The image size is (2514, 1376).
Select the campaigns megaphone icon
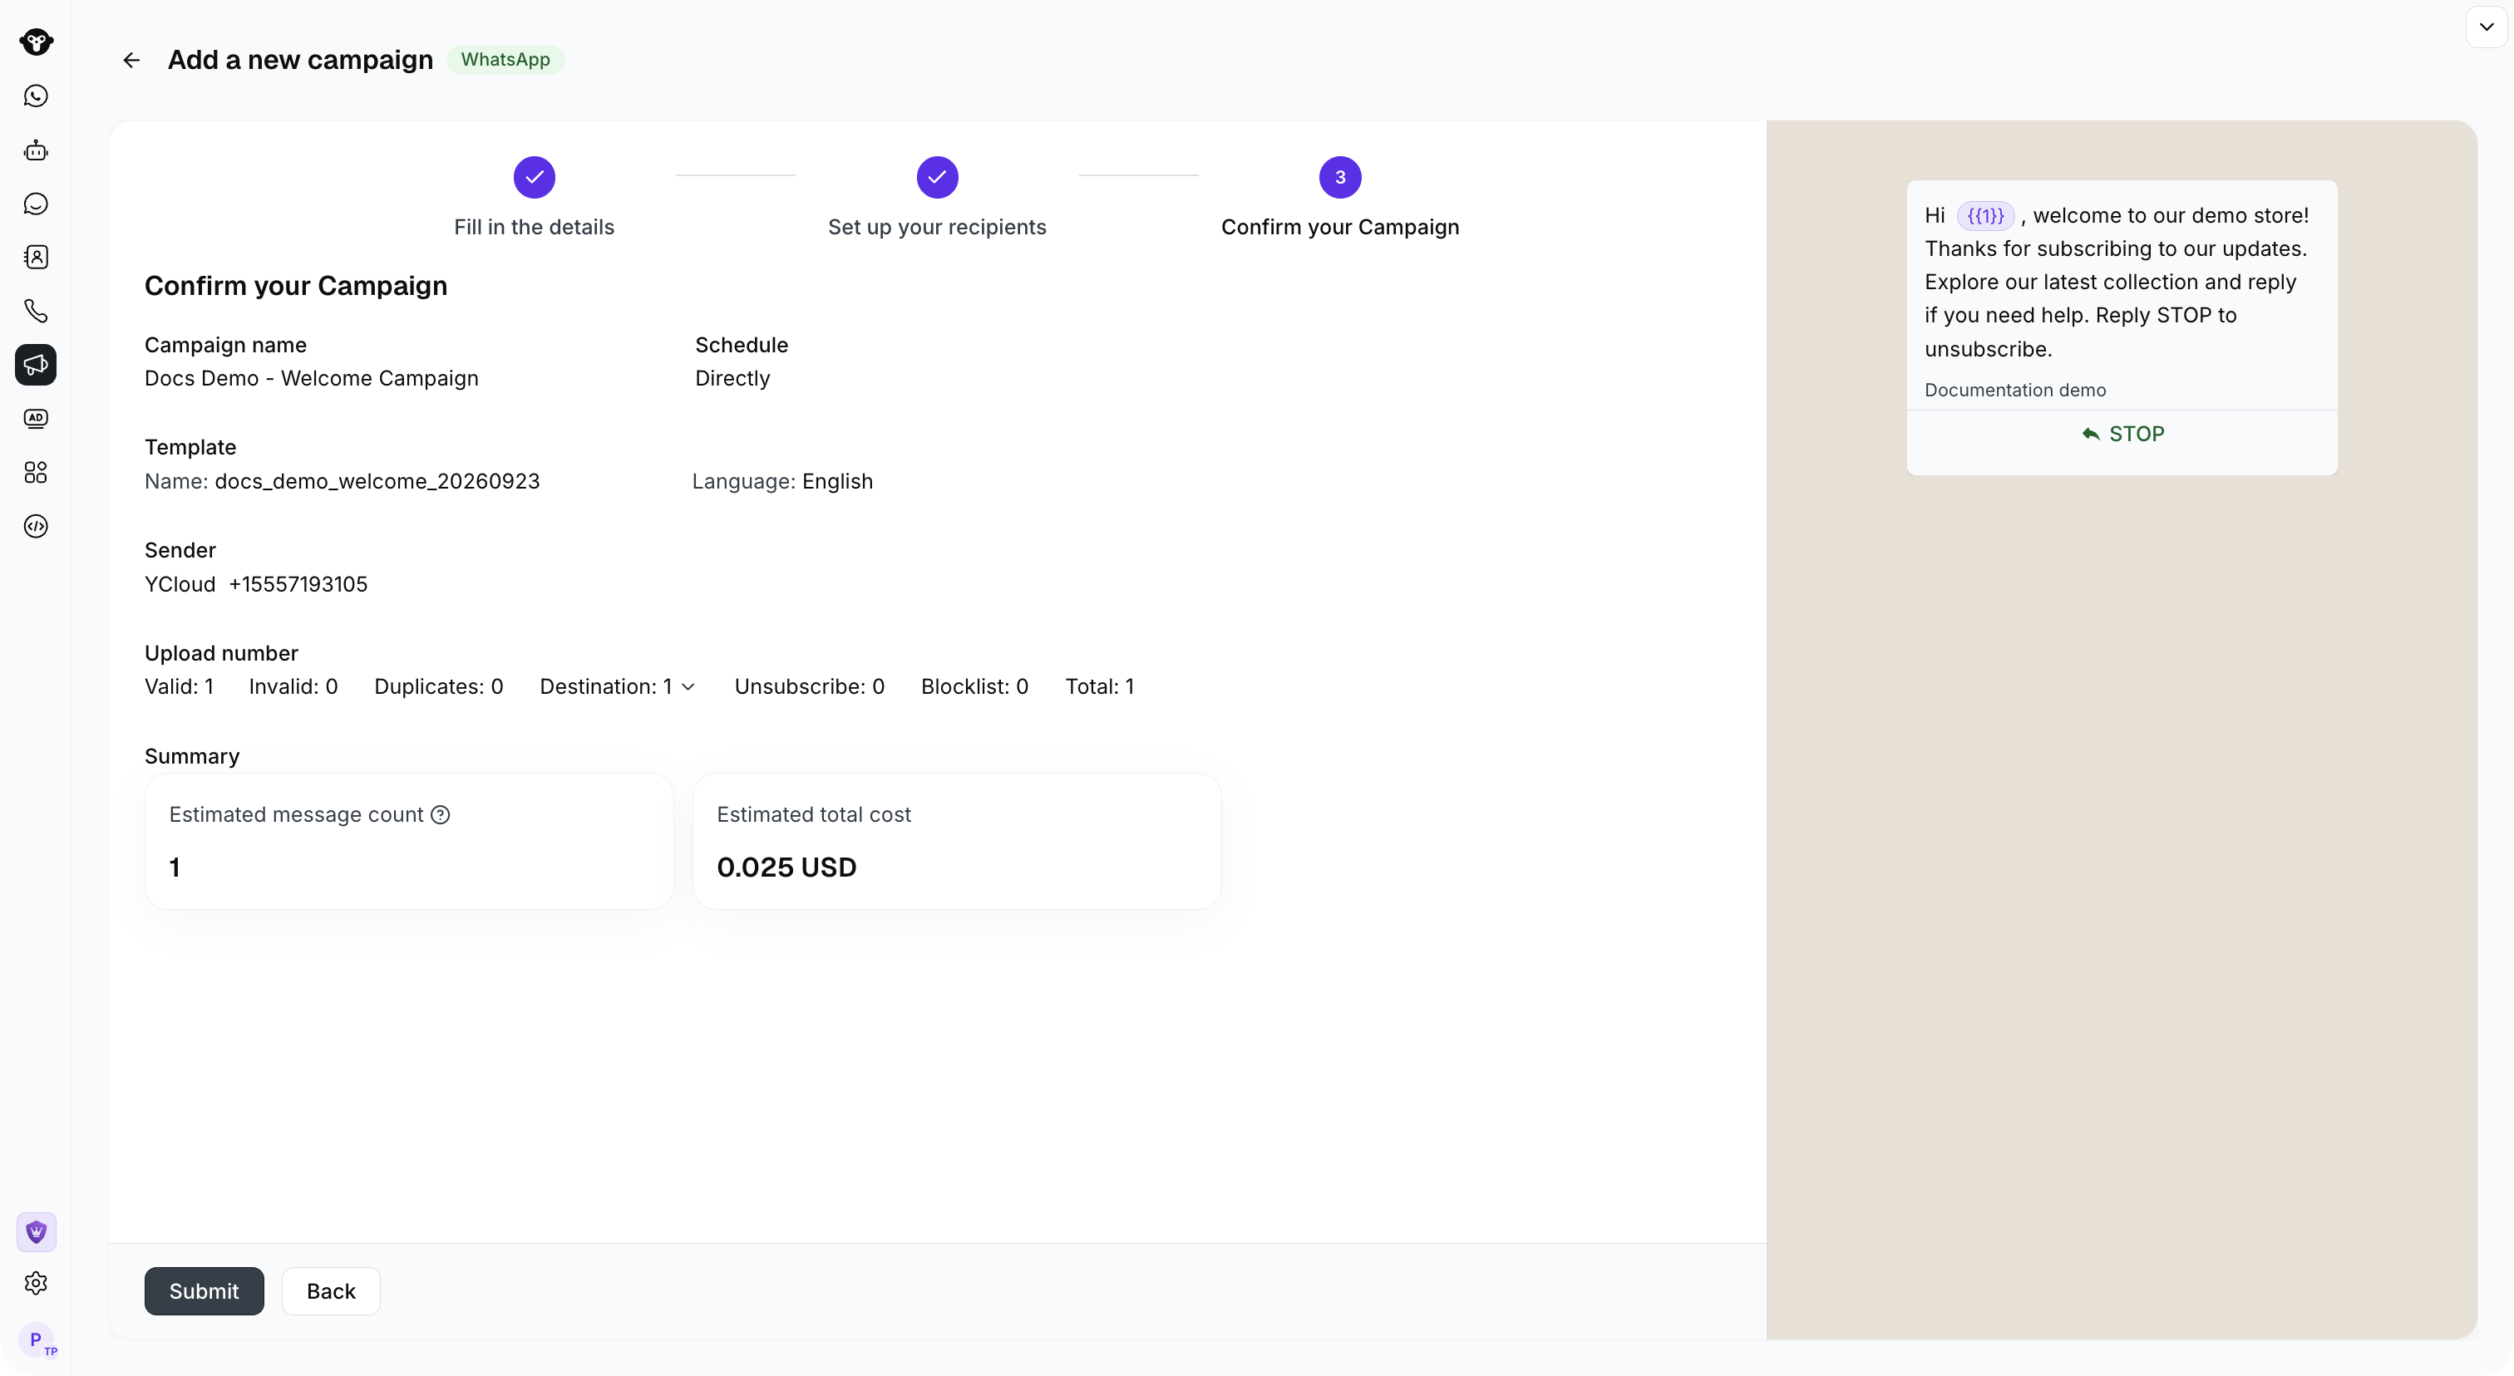36,365
